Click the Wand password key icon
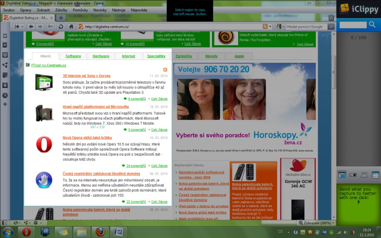The width and height of the screenshot is (381, 238). coord(50,27)
